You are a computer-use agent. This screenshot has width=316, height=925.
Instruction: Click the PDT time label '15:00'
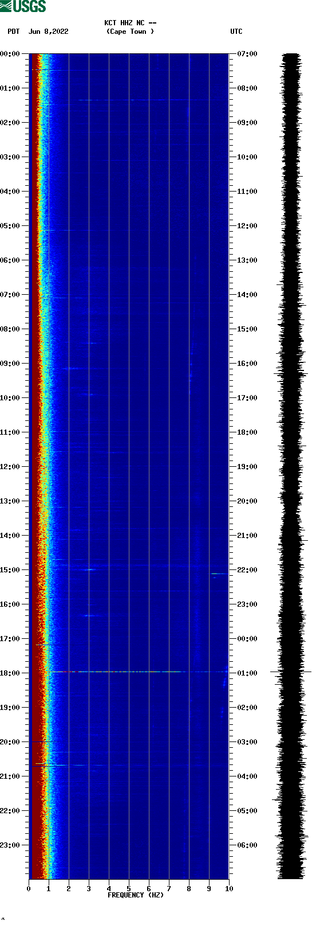[x=10, y=570]
